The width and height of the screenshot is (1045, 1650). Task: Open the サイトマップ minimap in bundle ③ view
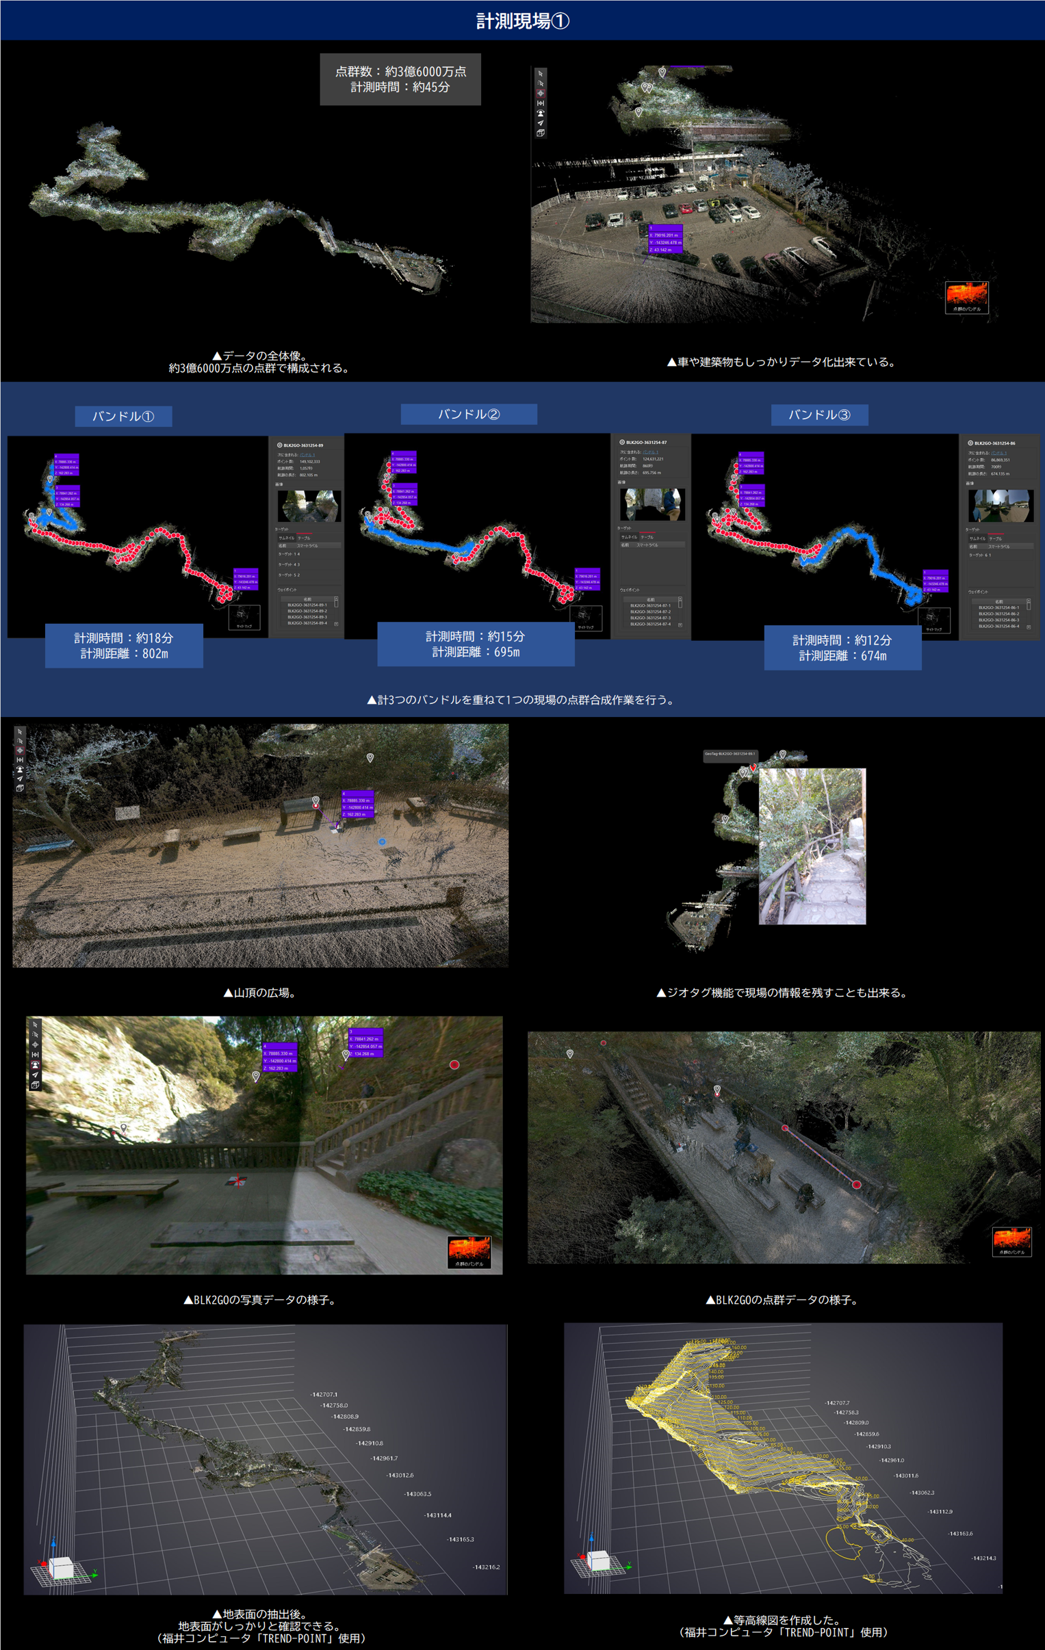(x=934, y=620)
